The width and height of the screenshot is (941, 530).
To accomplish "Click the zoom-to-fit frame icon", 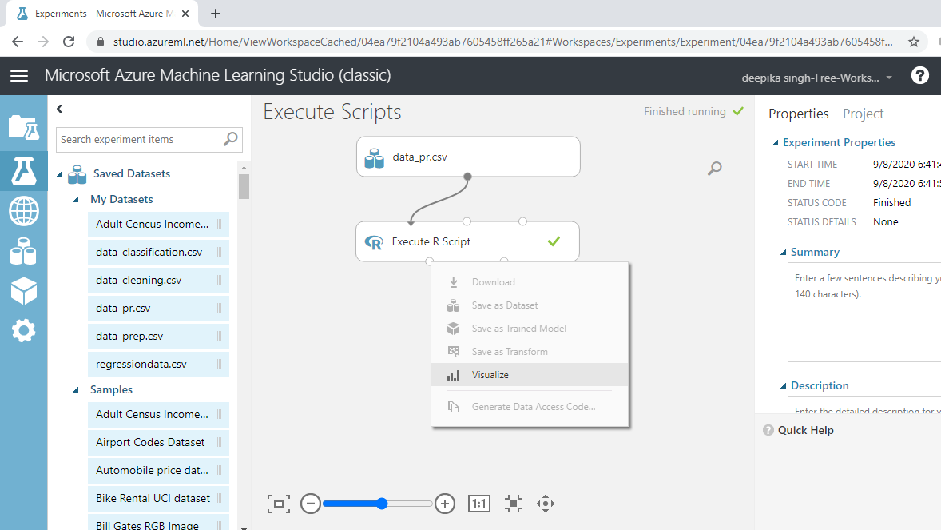I will tap(279, 504).
